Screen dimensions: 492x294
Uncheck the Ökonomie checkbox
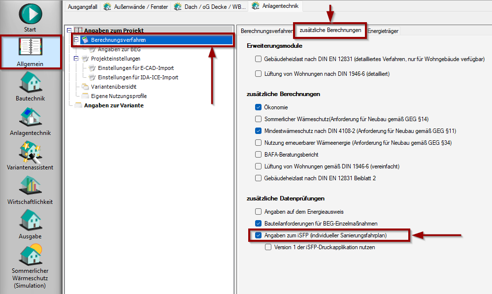tap(258, 107)
